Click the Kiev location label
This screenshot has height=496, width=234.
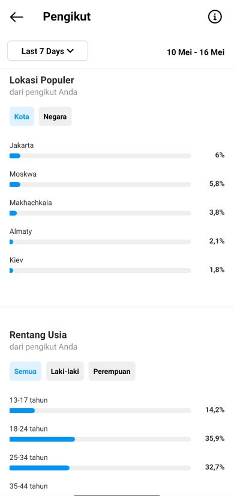click(x=16, y=260)
